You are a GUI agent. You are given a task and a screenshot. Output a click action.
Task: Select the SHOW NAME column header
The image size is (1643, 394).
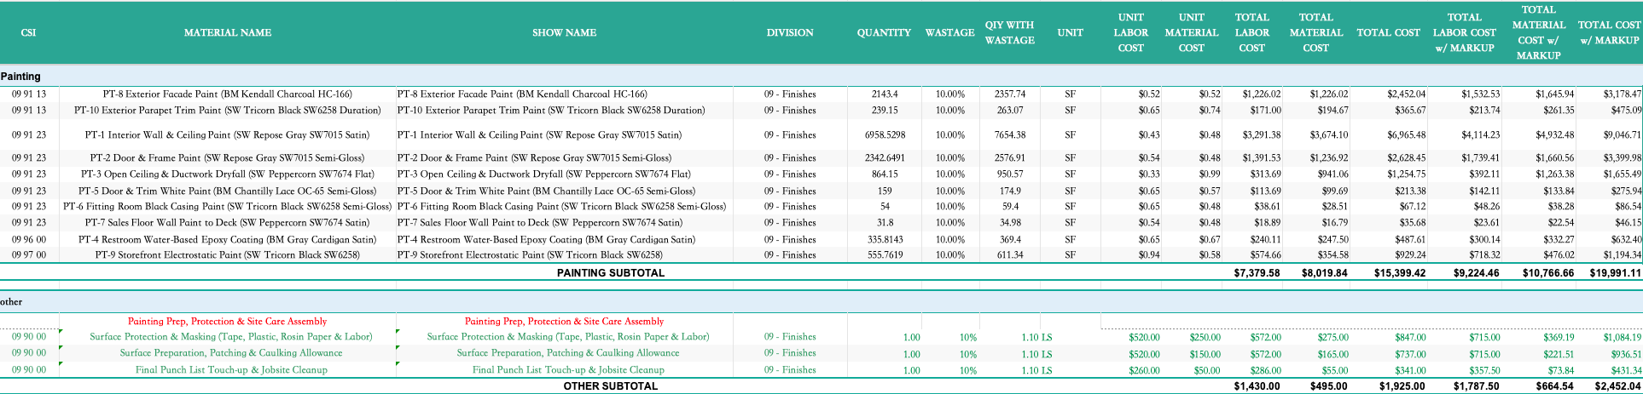(564, 32)
